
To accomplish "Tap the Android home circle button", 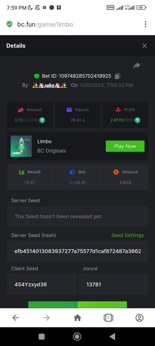I will click(77, 336).
